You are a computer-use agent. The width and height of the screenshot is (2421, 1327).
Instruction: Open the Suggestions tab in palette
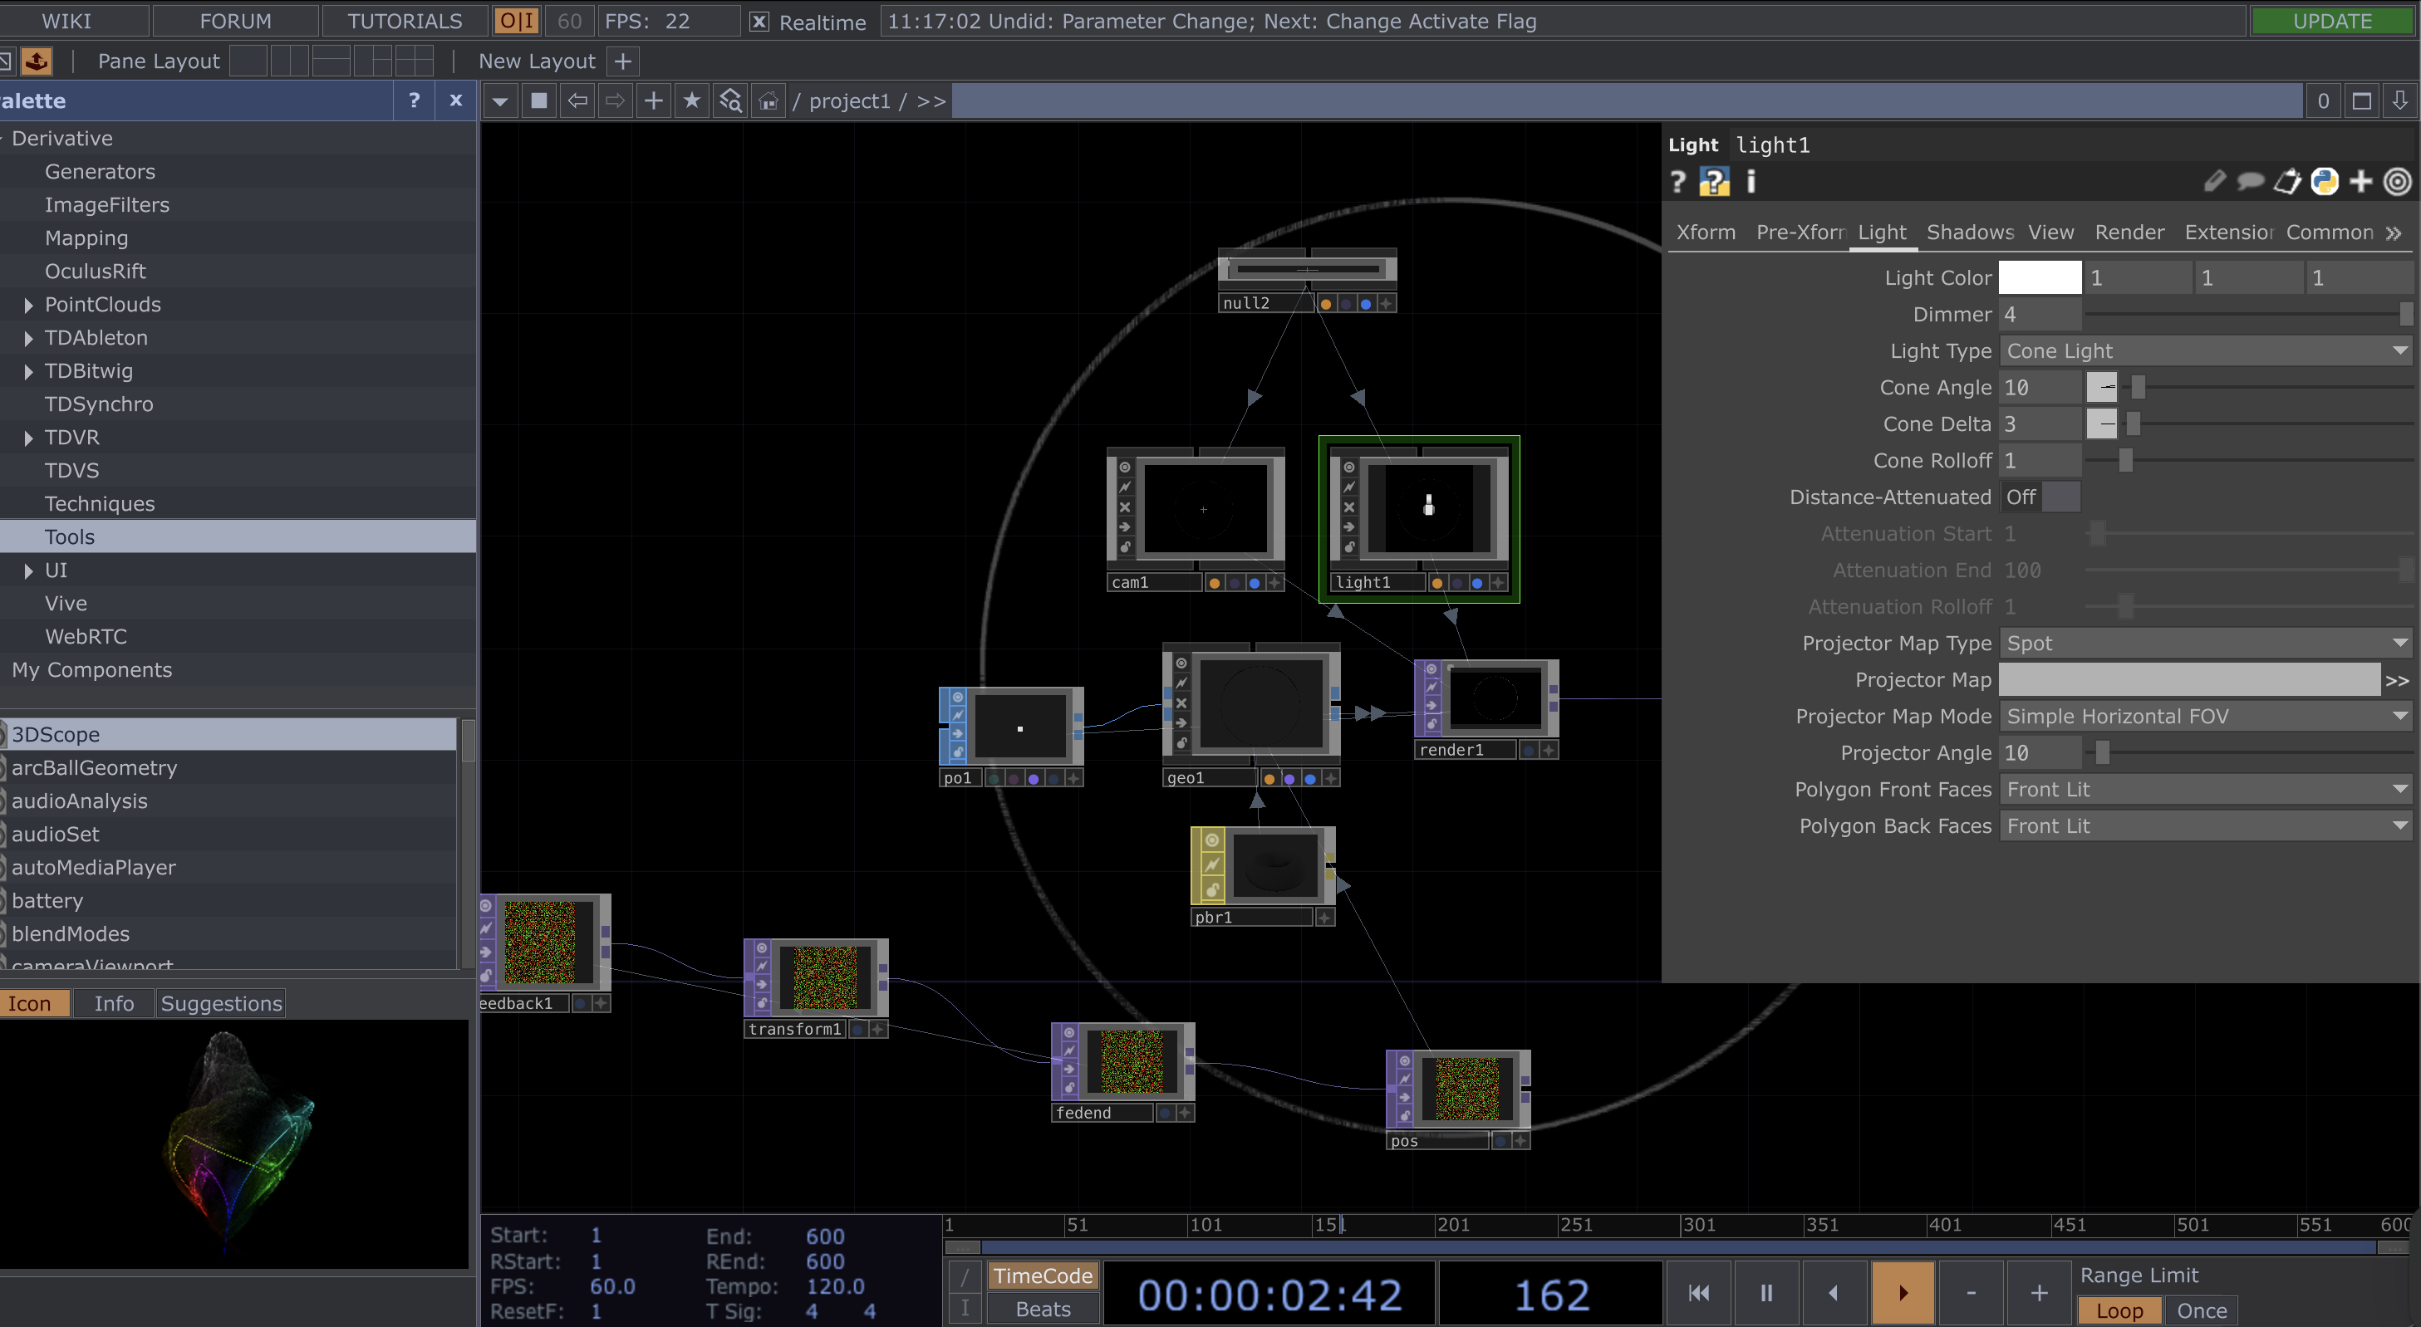[x=221, y=1003]
